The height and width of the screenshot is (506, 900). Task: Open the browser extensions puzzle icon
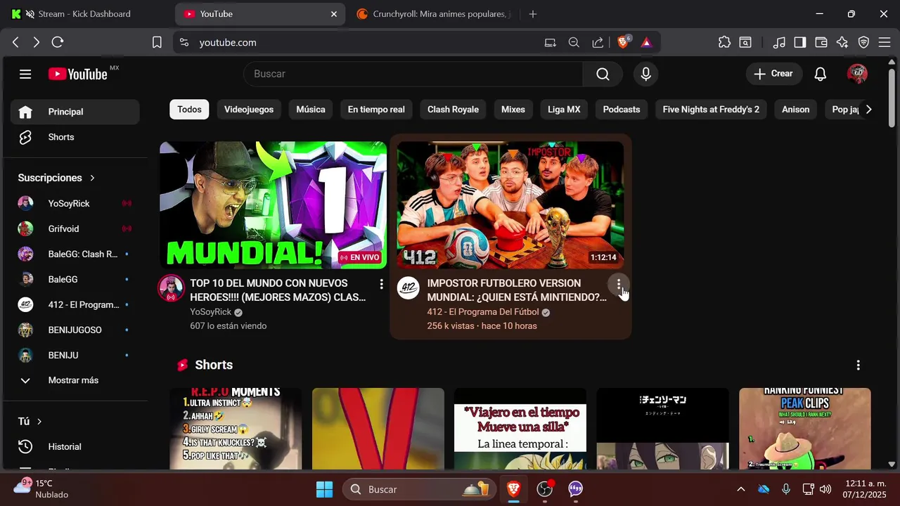coord(724,42)
